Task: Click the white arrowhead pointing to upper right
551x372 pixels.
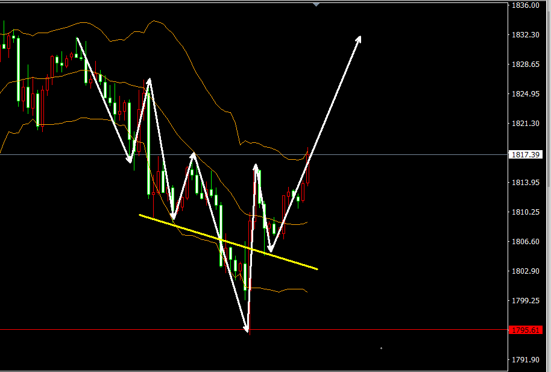Action: 359,39
